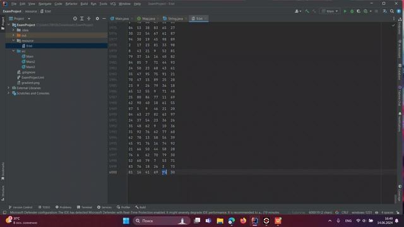Click the inspection checkmark widget in editor
This screenshot has height=227, width=404.
(393, 25)
